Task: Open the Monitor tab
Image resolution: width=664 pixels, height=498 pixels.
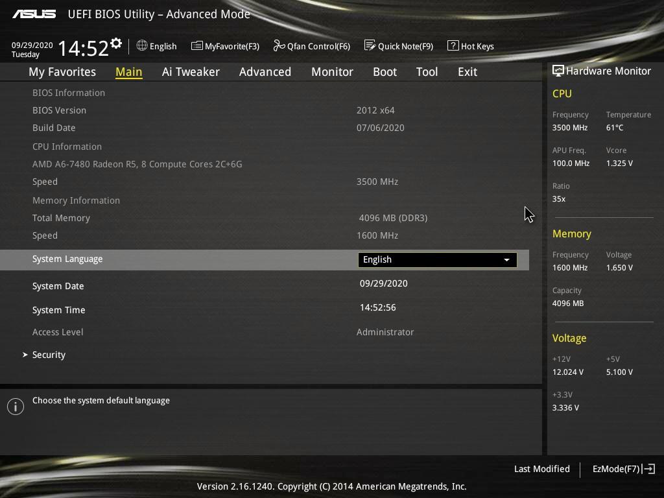Action: (332, 72)
